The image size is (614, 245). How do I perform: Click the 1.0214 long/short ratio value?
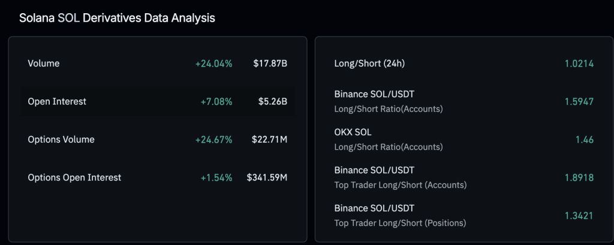[x=579, y=63]
